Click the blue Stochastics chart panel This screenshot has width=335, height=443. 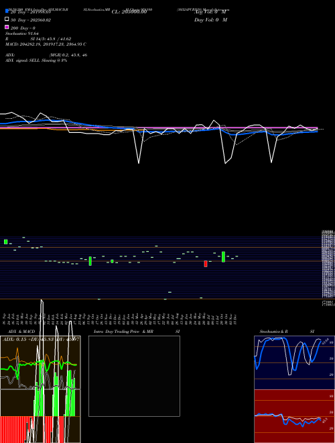[x=294, y=362]
